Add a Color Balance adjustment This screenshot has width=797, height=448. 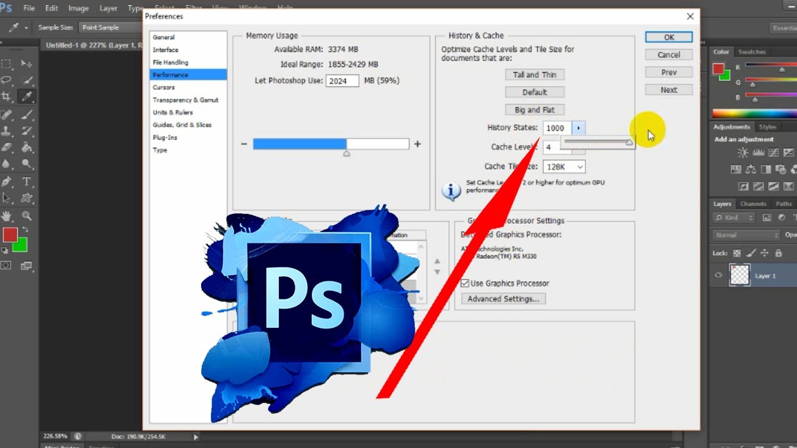click(750, 169)
